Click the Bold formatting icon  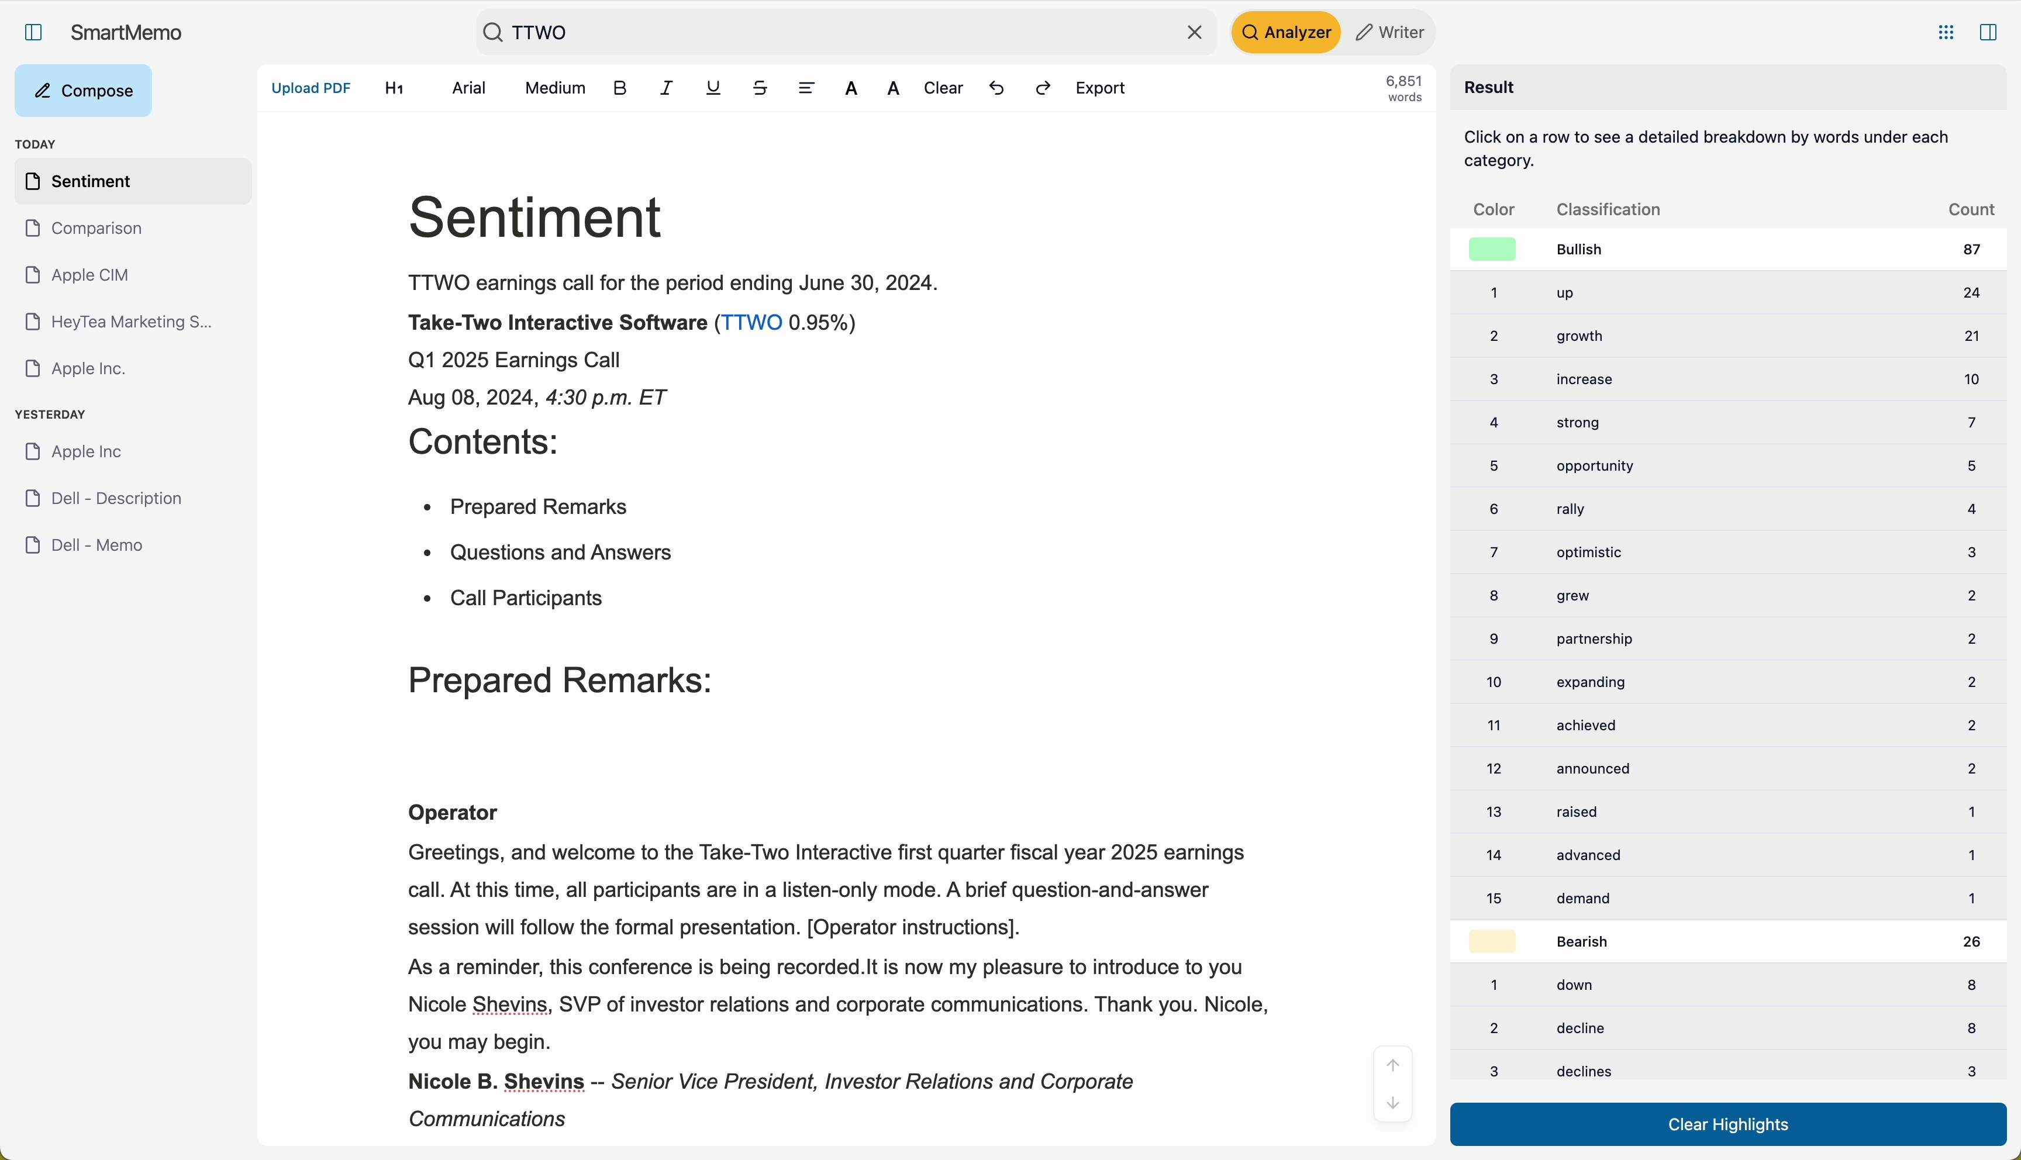tap(620, 88)
